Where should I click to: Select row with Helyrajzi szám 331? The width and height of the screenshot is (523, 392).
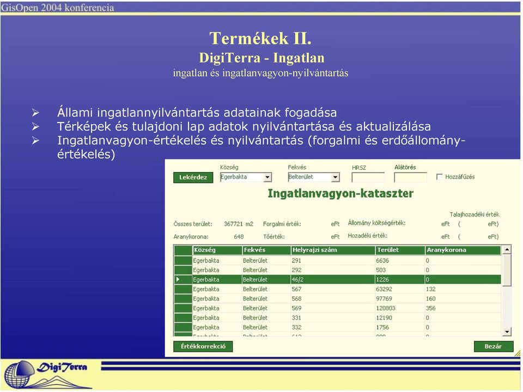click(337, 317)
